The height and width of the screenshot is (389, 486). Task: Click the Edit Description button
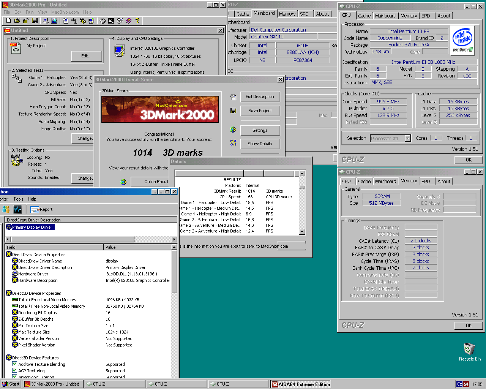coord(260,97)
